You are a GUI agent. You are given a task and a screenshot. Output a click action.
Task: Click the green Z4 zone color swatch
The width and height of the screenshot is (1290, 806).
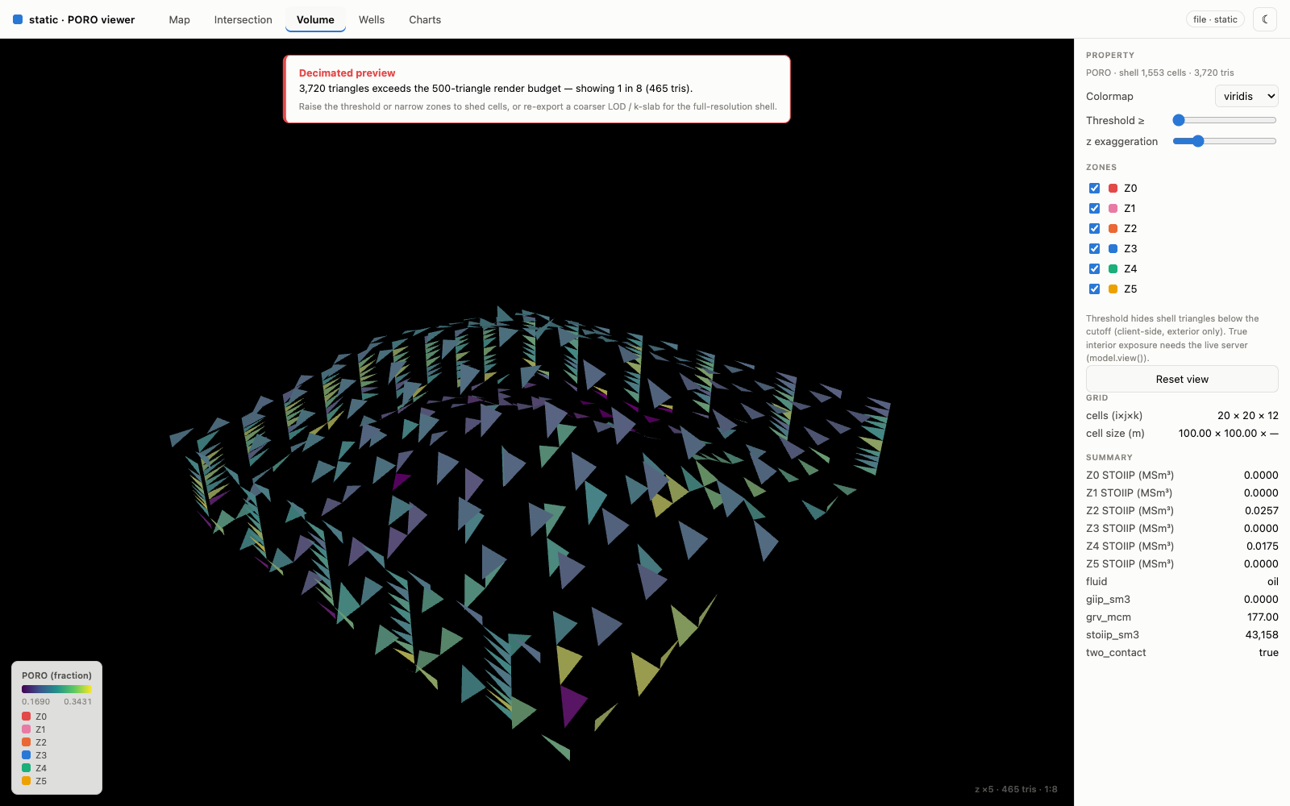pos(1113,268)
